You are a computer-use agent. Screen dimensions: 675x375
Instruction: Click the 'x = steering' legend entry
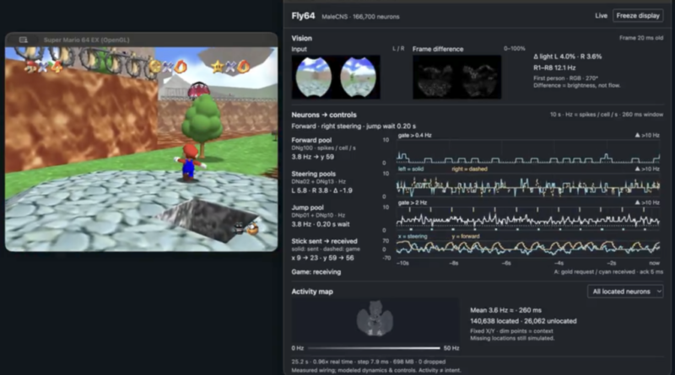click(413, 236)
